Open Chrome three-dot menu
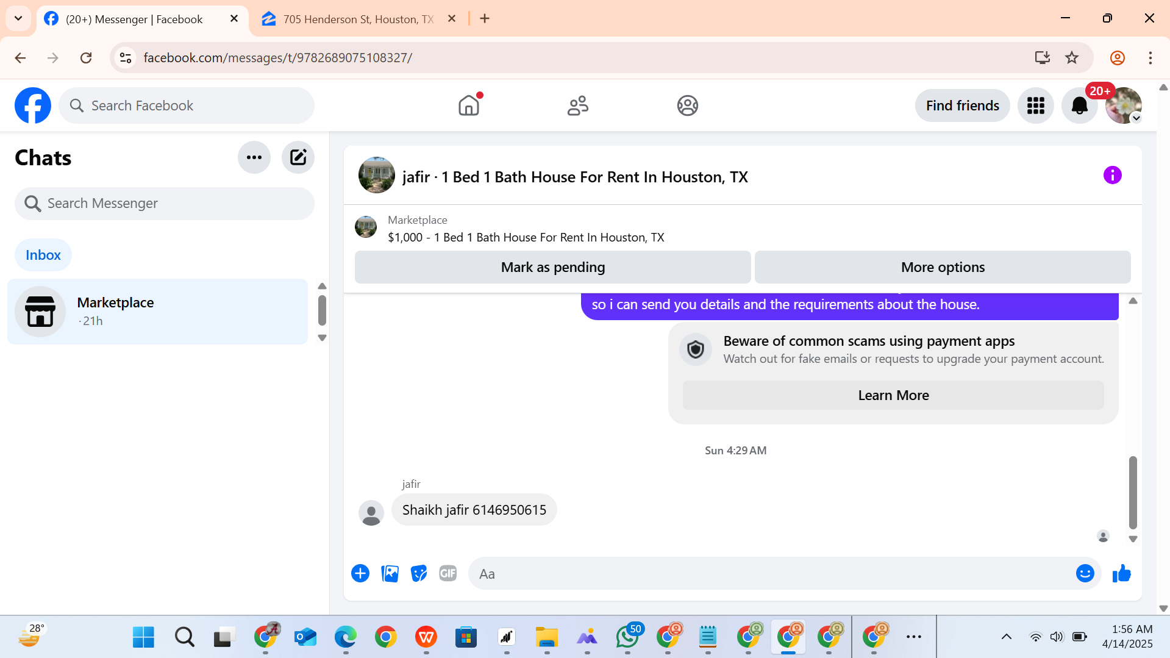This screenshot has width=1170, height=658. tap(1150, 58)
